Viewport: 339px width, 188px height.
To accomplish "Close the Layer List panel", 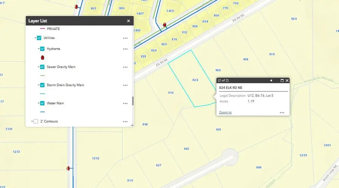I will pos(128,21).
